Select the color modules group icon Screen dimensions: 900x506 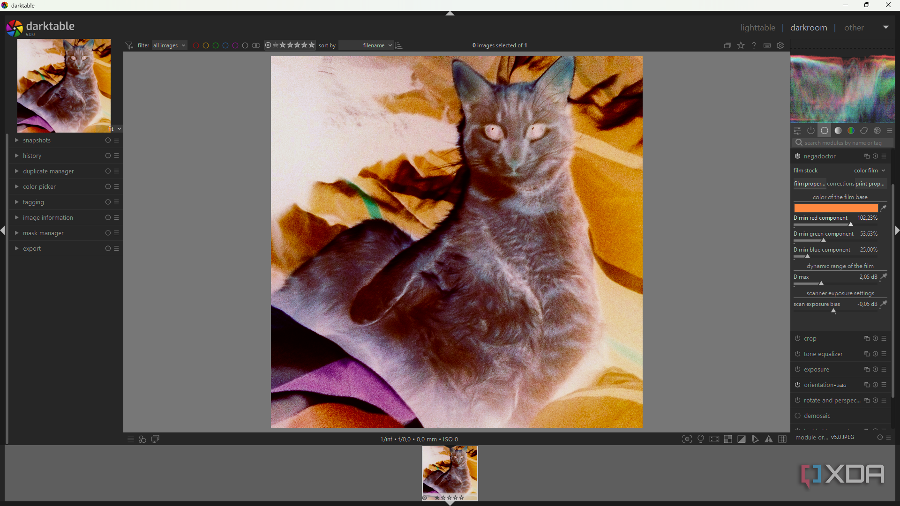pyautogui.click(x=851, y=131)
